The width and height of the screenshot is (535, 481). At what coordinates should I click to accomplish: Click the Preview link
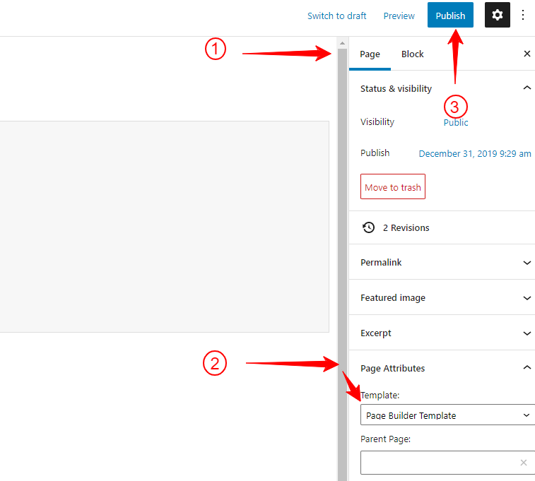click(399, 16)
